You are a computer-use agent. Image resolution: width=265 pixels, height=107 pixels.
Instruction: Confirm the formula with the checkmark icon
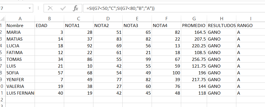[x=63, y=8]
